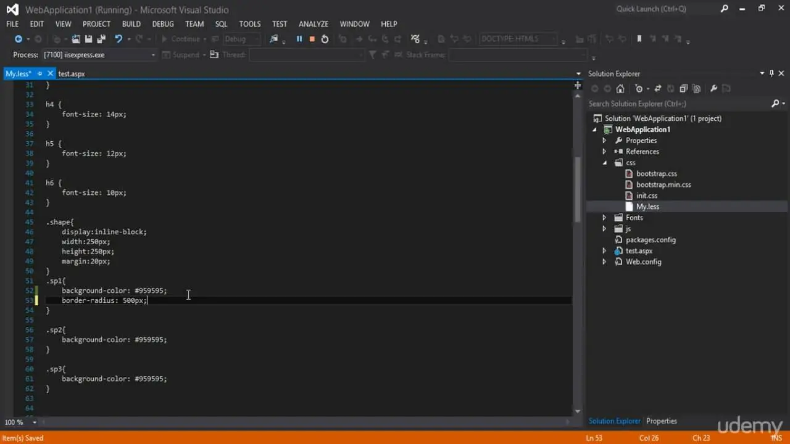Expand the Fonts folder node
The image size is (790, 444).
[604, 218]
